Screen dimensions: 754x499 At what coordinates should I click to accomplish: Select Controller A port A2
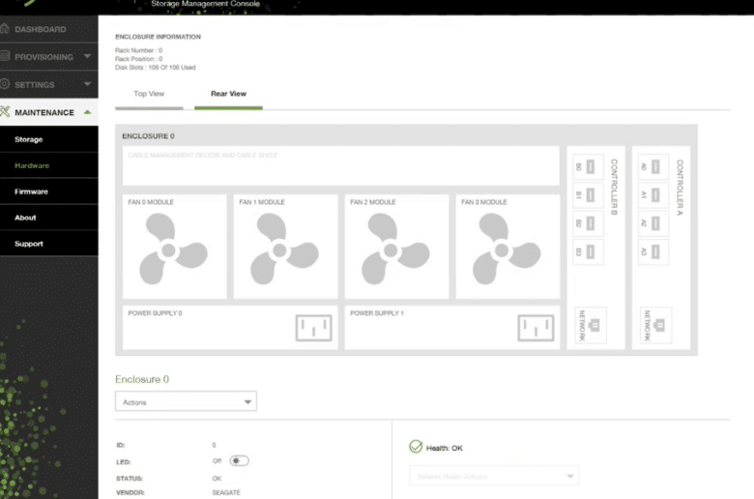click(x=653, y=223)
